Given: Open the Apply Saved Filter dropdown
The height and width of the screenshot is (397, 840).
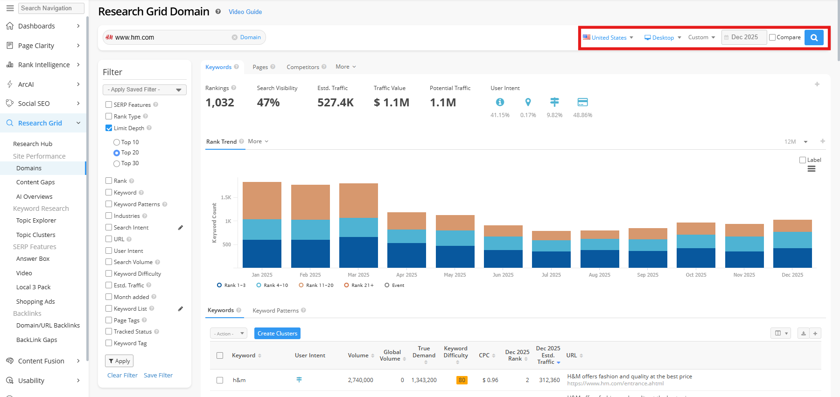Looking at the screenshot, I should 144,90.
